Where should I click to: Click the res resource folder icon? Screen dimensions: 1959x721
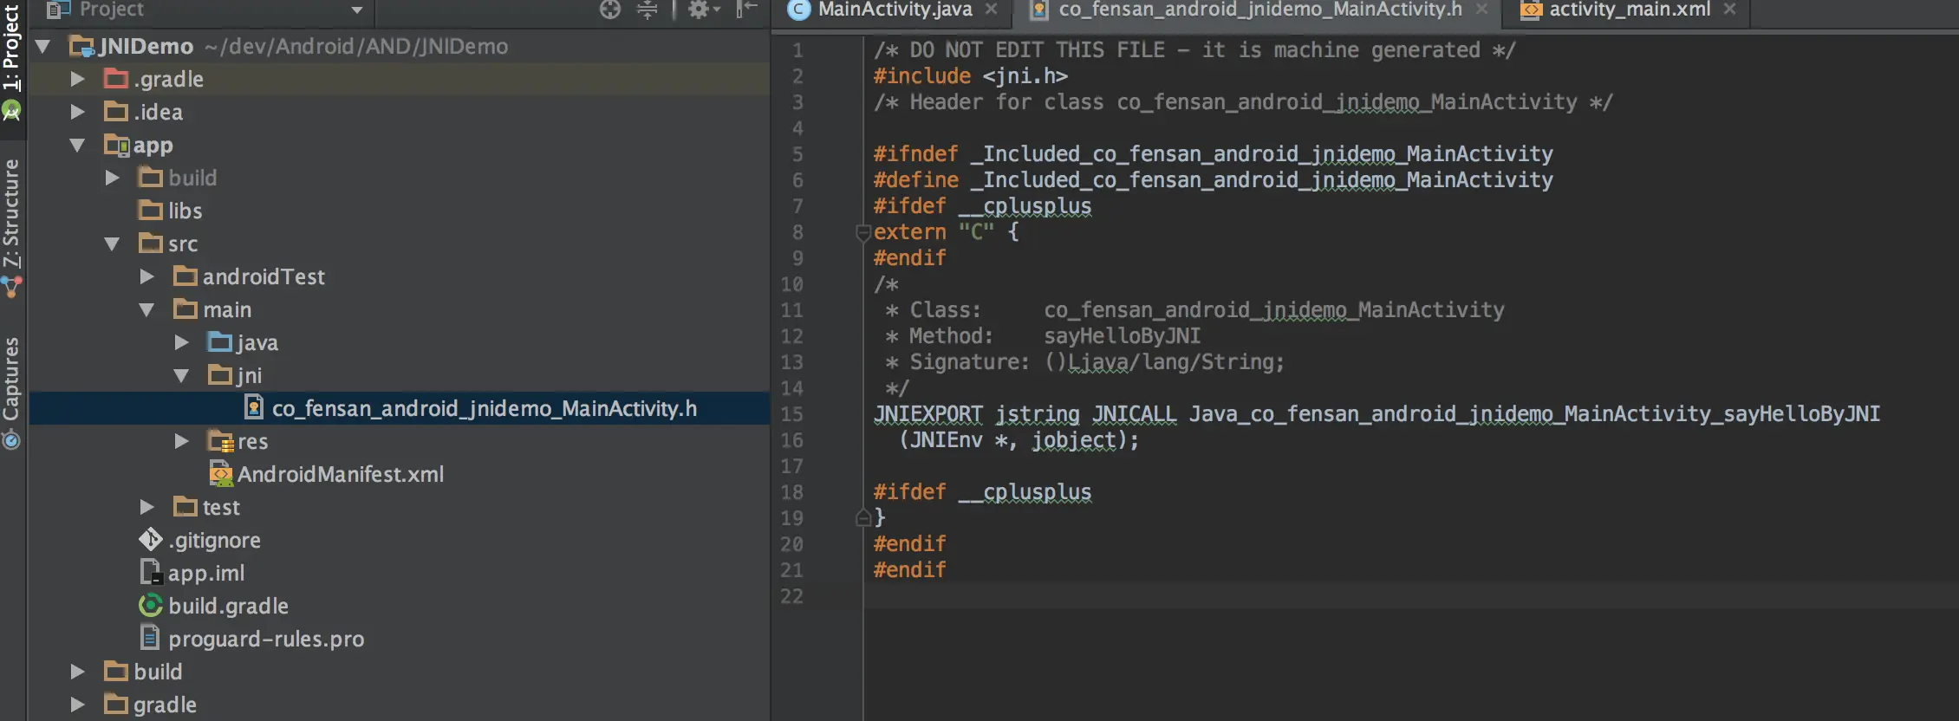(221, 441)
